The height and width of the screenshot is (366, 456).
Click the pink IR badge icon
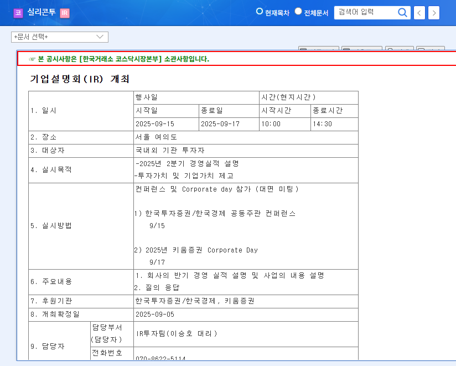pos(65,13)
